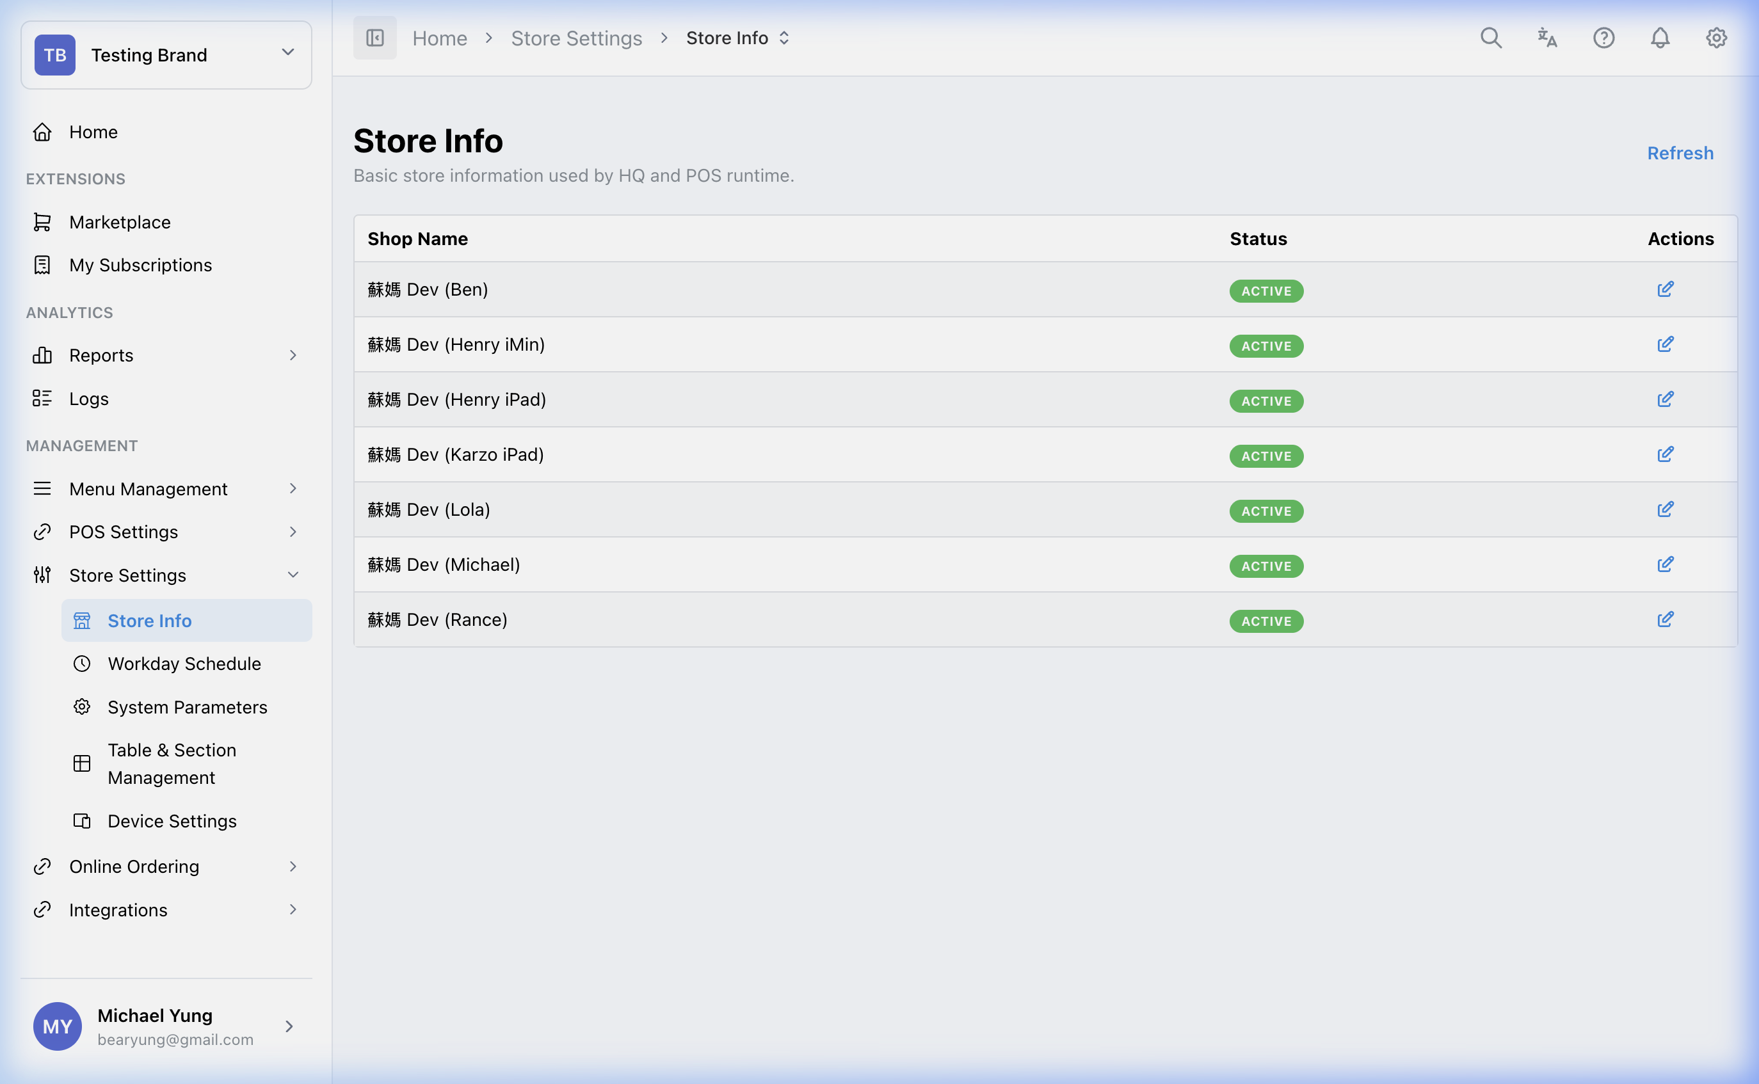The image size is (1759, 1084).
Task: Click the language translate icon
Action: [x=1546, y=38]
